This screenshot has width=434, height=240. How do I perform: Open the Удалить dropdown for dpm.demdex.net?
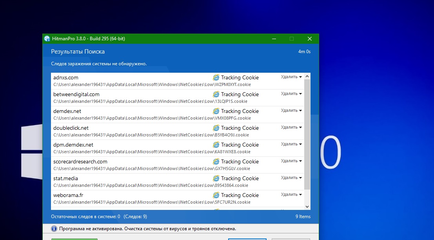(x=291, y=144)
